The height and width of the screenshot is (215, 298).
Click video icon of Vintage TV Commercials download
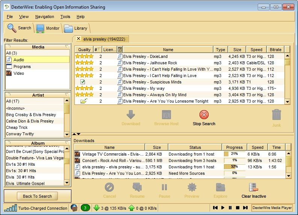[x=77, y=154]
